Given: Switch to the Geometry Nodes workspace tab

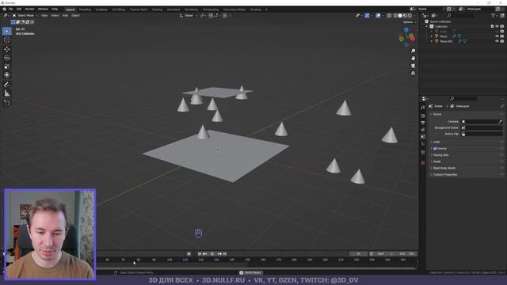Looking at the screenshot, I should point(234,9).
